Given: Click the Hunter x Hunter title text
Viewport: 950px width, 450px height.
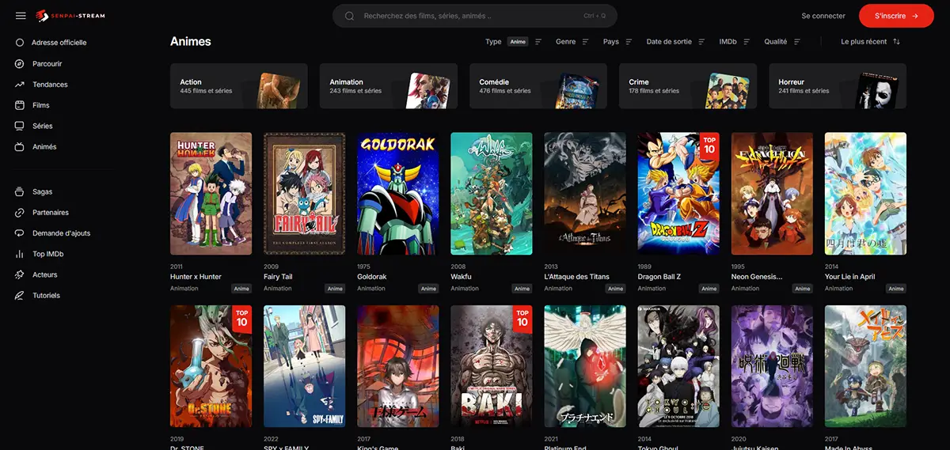Looking at the screenshot, I should tap(196, 277).
